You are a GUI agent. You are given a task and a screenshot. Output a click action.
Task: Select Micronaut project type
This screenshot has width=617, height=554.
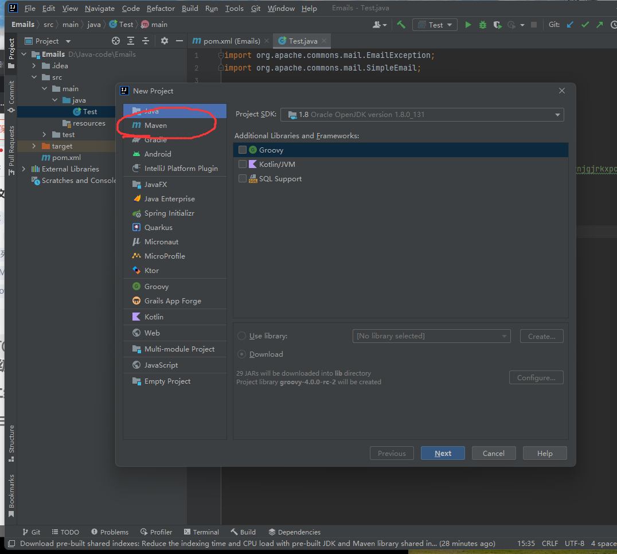tap(175, 241)
